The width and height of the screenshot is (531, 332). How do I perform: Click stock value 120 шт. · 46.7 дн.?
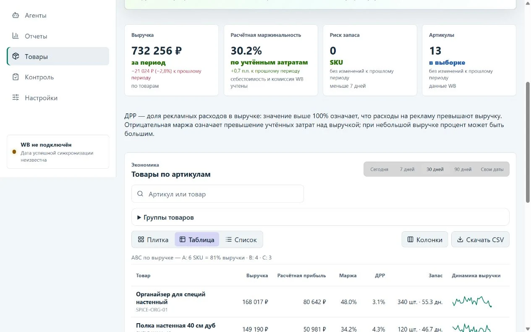coord(420,329)
